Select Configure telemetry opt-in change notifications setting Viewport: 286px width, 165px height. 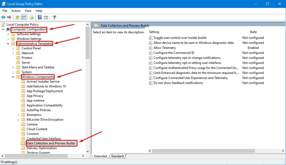pos(187,58)
